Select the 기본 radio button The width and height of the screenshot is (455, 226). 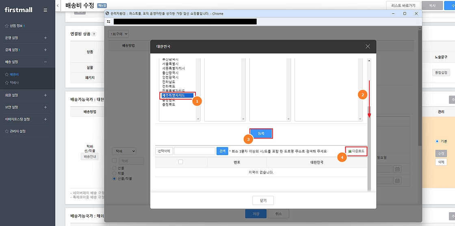pyautogui.click(x=437, y=141)
